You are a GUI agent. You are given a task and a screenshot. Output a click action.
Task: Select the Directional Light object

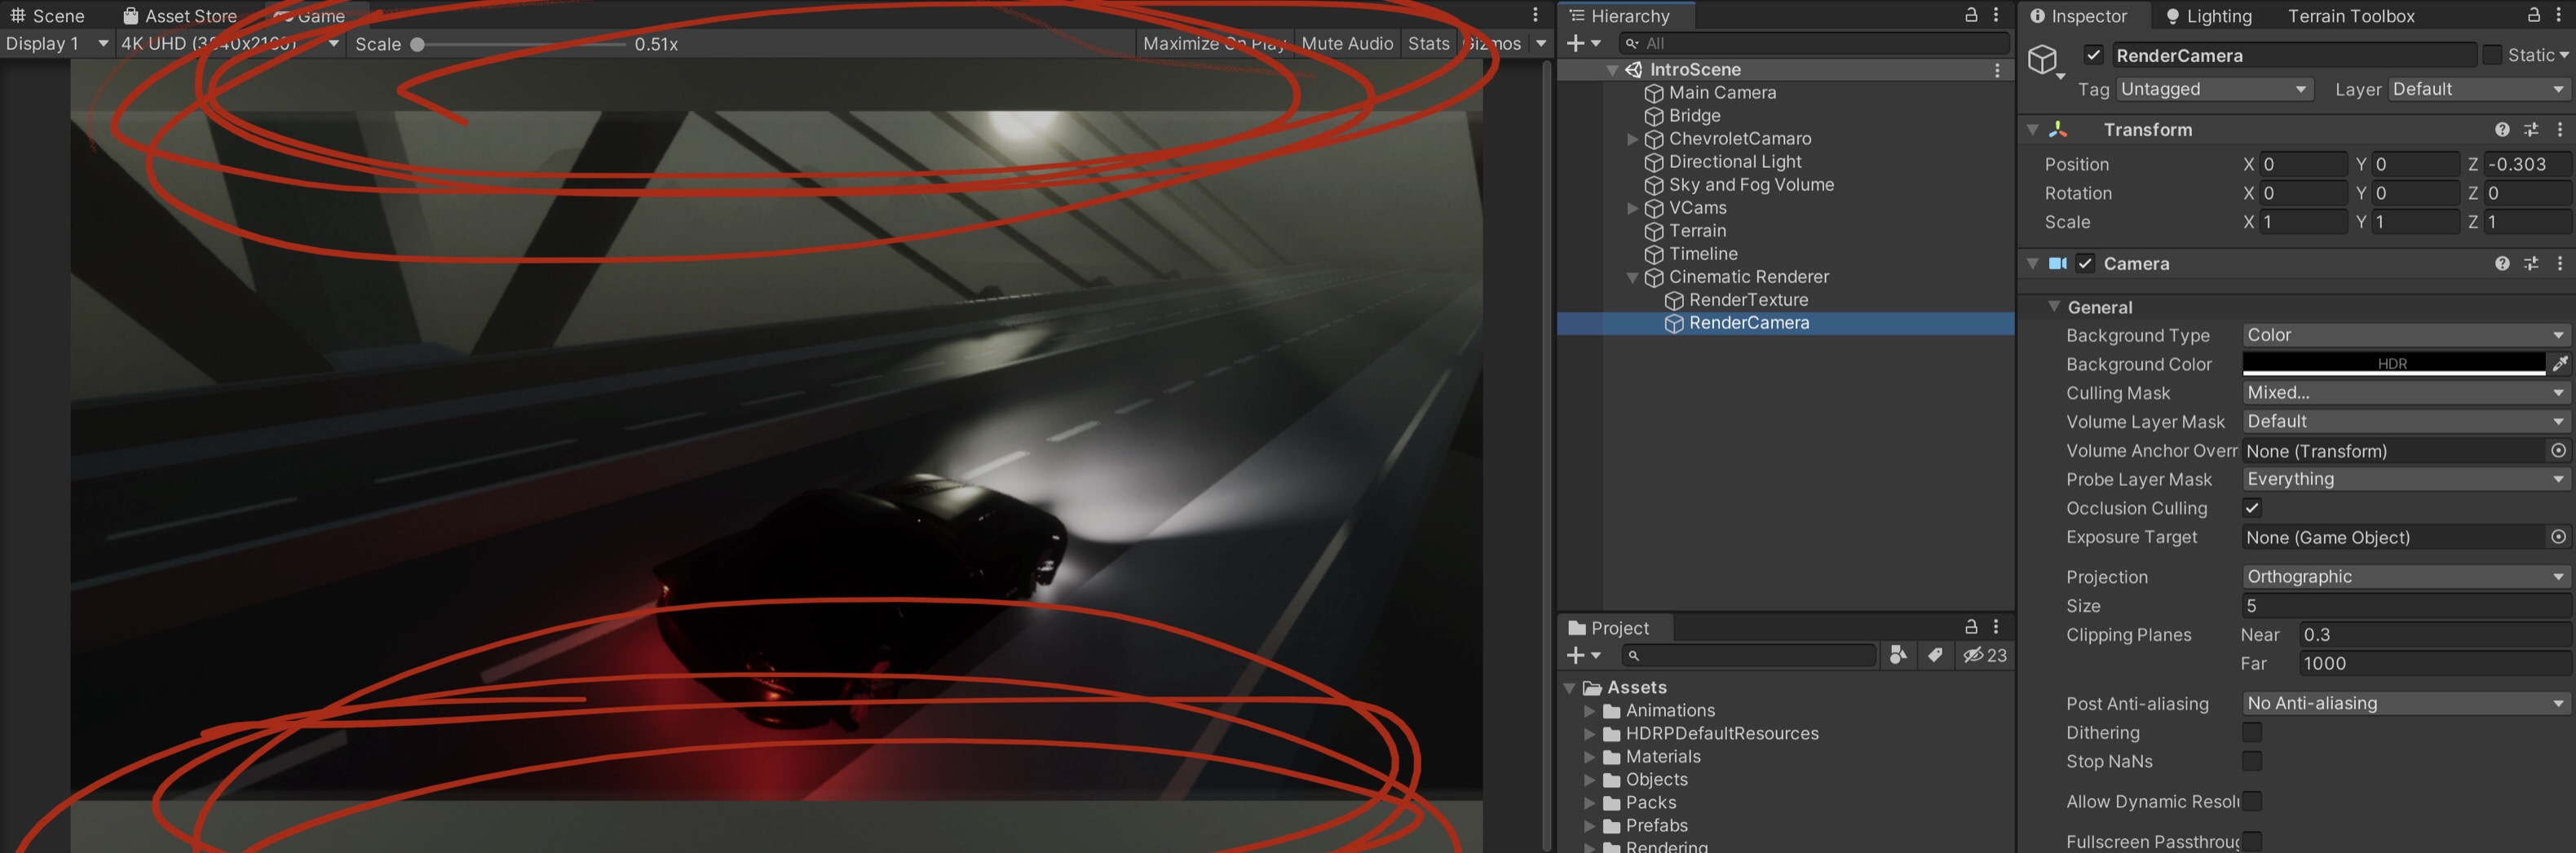[x=1735, y=162]
